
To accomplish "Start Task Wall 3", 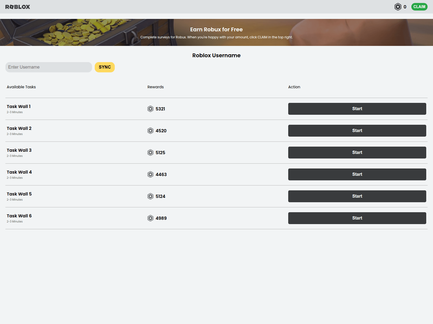I will pyautogui.click(x=357, y=153).
